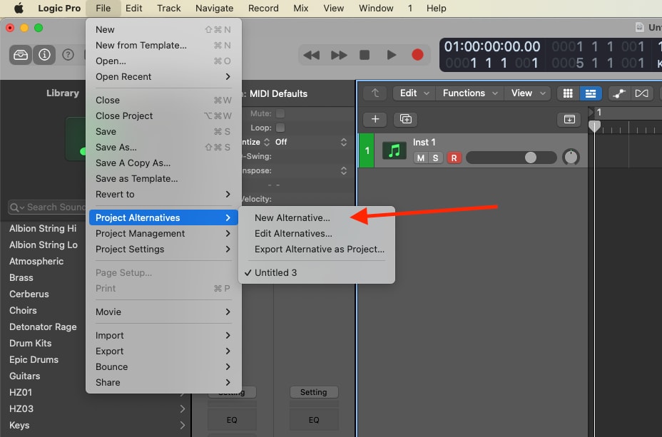Click the Fast Forward transport button
This screenshot has height=437, width=662.
339,55
